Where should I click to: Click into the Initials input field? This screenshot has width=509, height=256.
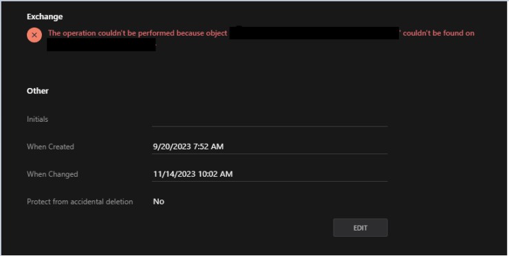click(x=270, y=120)
